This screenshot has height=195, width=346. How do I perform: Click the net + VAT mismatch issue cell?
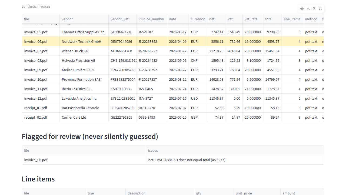click(235, 160)
